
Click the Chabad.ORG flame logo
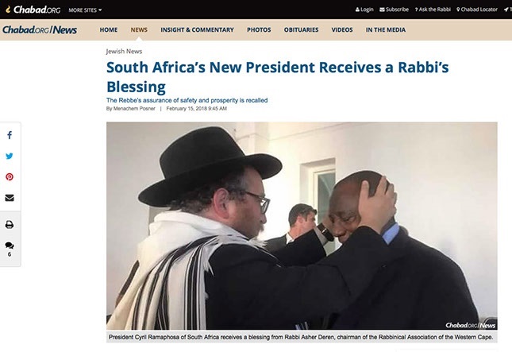click(x=33, y=10)
